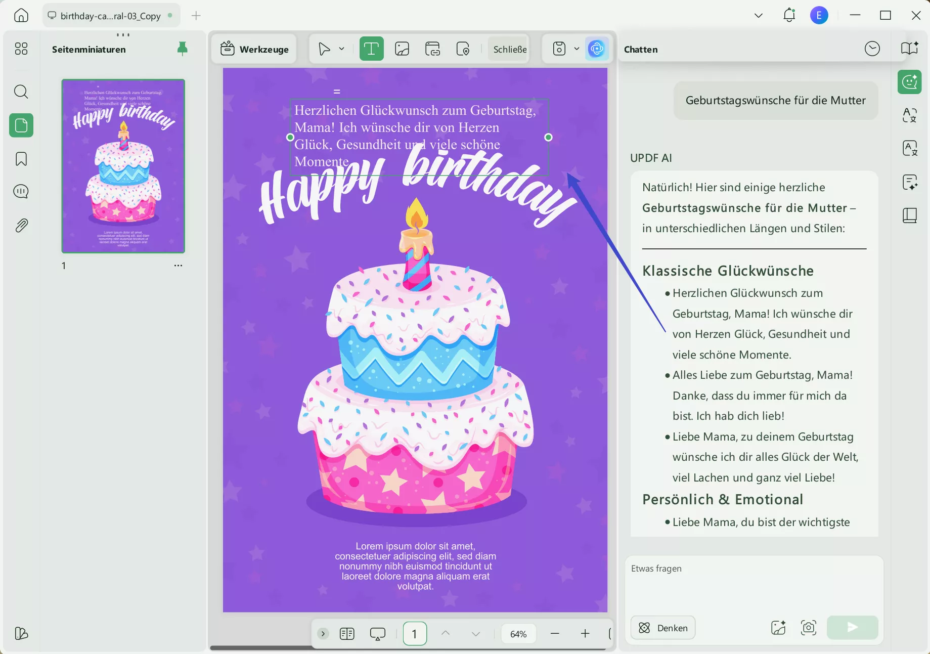The image size is (930, 654).
Task: Click the page number field
Action: [415, 634]
